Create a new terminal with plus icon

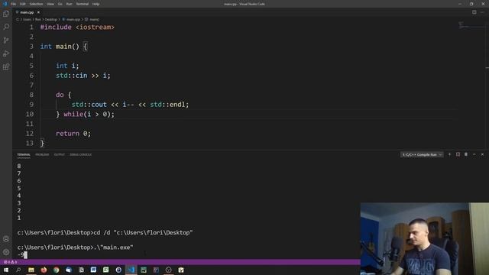tap(449, 154)
